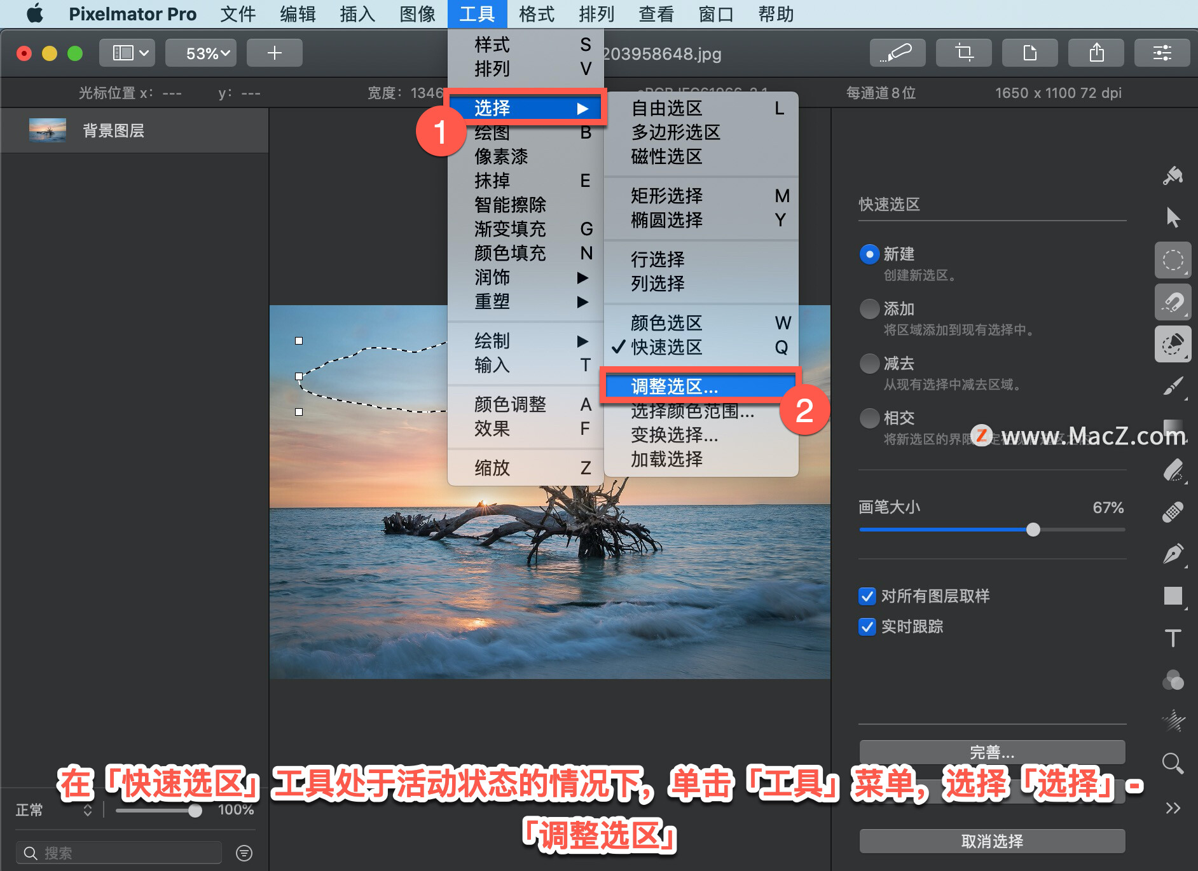Choose 调整选区... from the submenu
The height and width of the screenshot is (871, 1198).
click(701, 387)
